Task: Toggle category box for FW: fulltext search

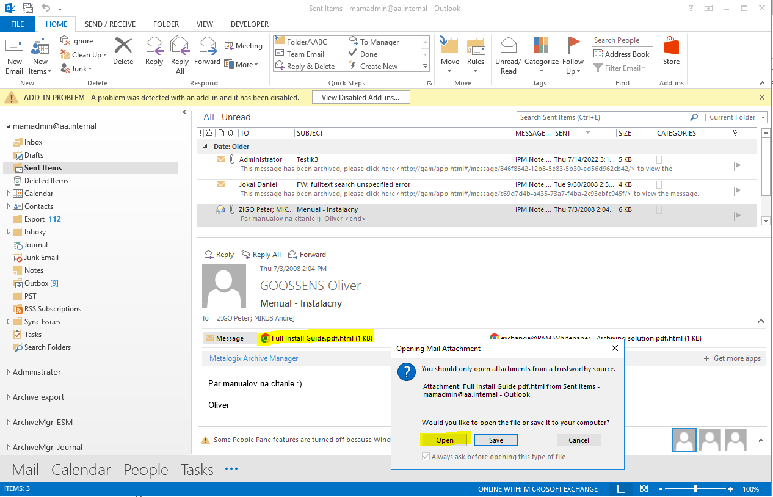Action: coord(659,184)
